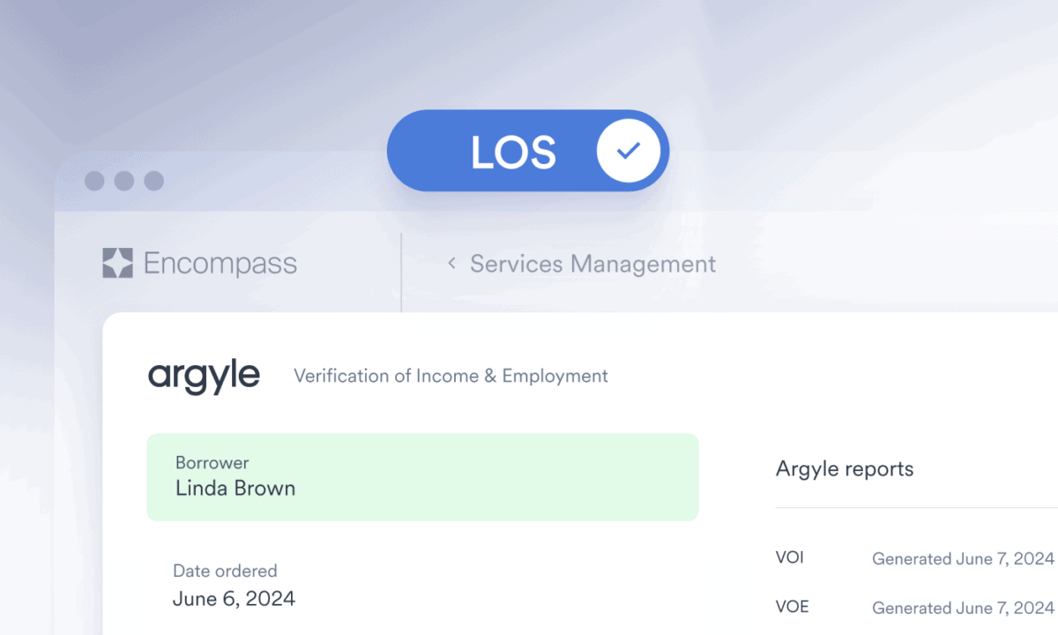1058x635 pixels.
Task: Click the VOE Generated June 7, 2024 text
Action: point(963,608)
